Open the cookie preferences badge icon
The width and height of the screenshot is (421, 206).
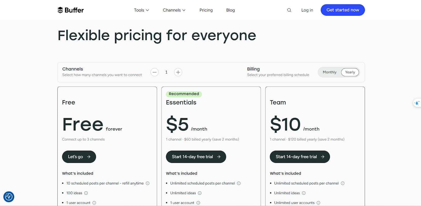[x=9, y=197]
